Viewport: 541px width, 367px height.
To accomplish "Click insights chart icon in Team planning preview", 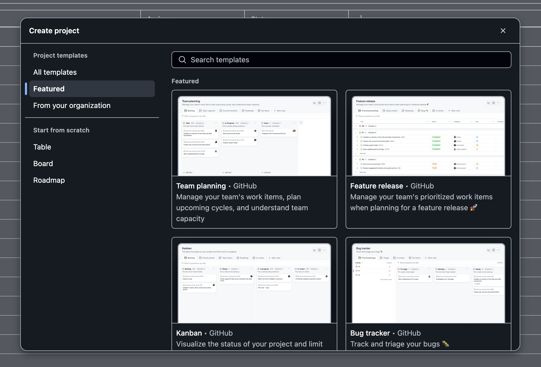I will (x=315, y=103).
